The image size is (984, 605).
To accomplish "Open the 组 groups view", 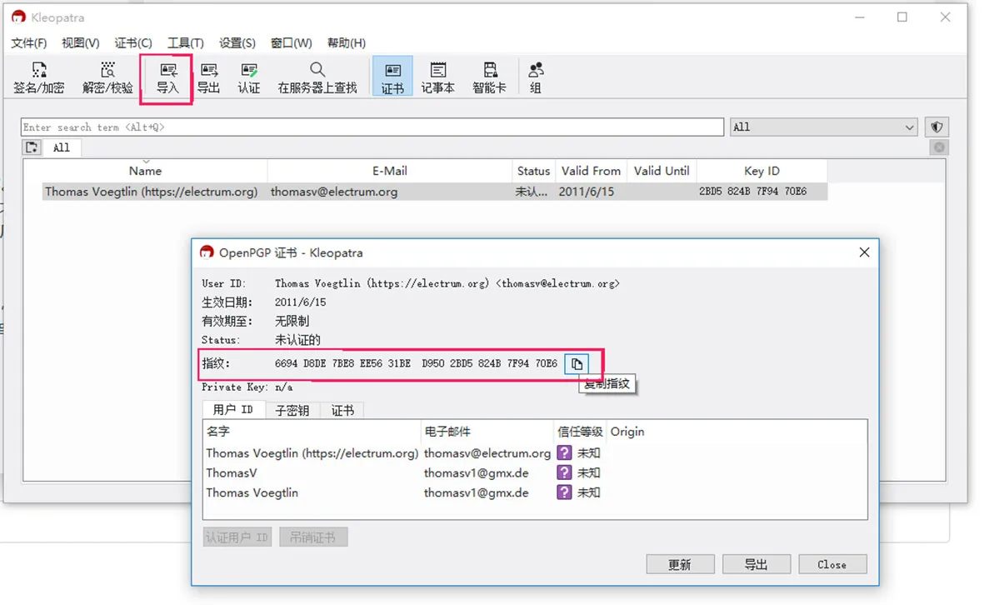I will tap(535, 77).
